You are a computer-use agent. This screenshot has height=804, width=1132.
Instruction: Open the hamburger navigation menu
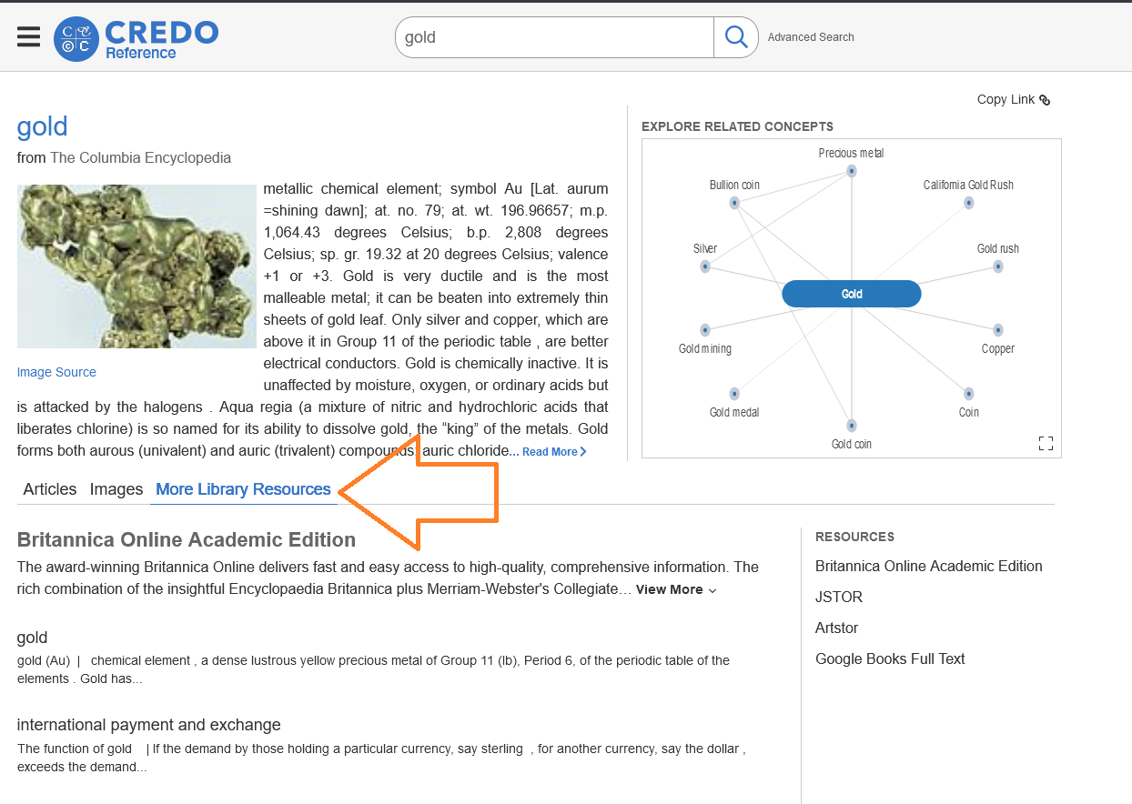pyautogui.click(x=29, y=37)
